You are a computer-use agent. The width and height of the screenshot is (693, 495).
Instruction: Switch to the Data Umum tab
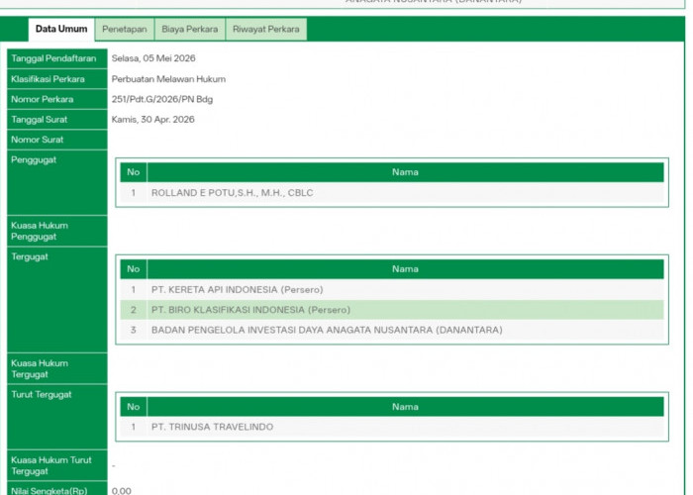[61, 29]
